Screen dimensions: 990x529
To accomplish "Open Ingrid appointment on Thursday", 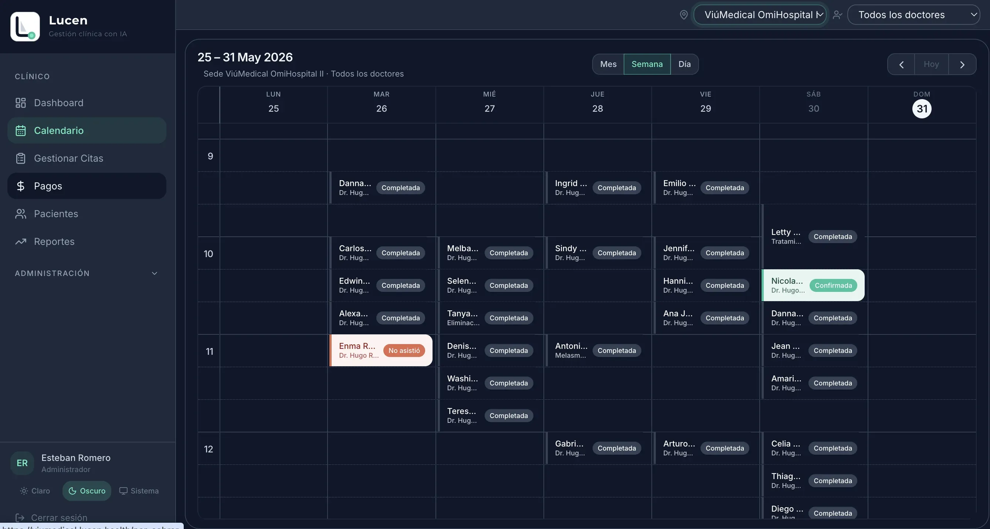I will pyautogui.click(x=597, y=187).
